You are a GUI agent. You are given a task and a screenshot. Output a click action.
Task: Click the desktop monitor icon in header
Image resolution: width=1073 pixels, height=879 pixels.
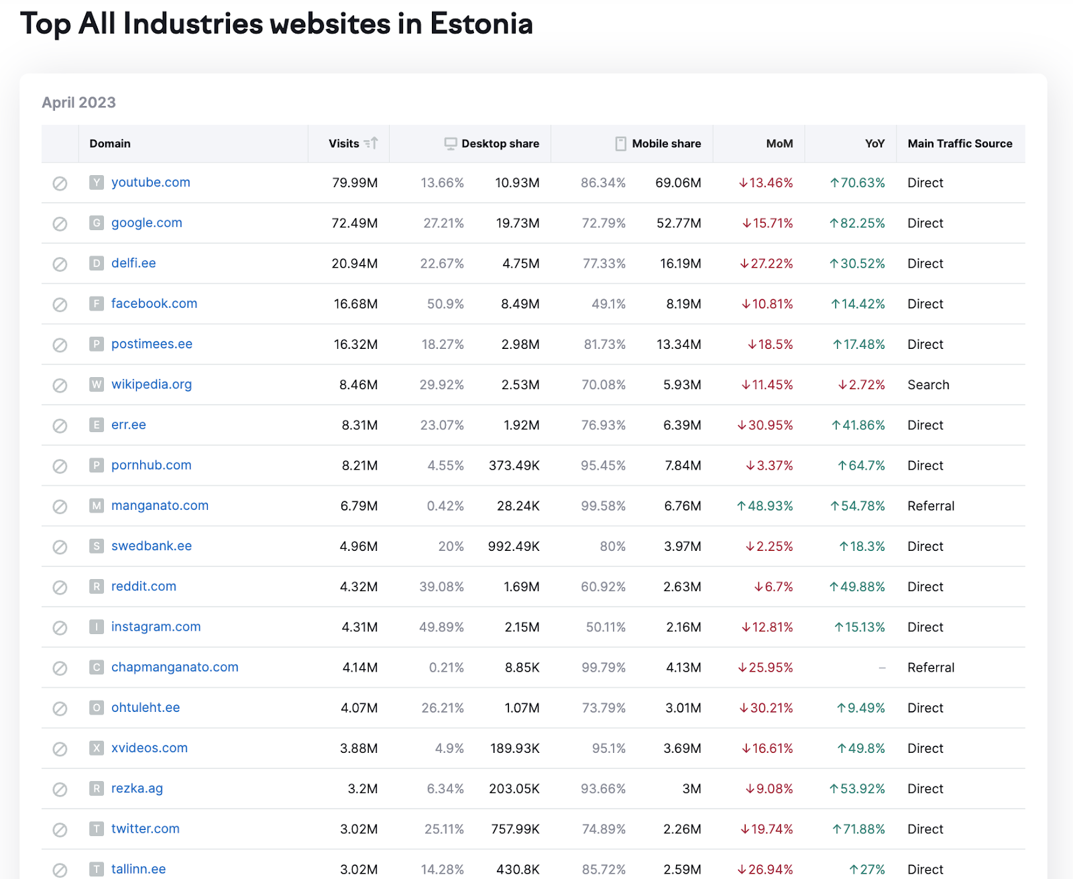coord(451,144)
